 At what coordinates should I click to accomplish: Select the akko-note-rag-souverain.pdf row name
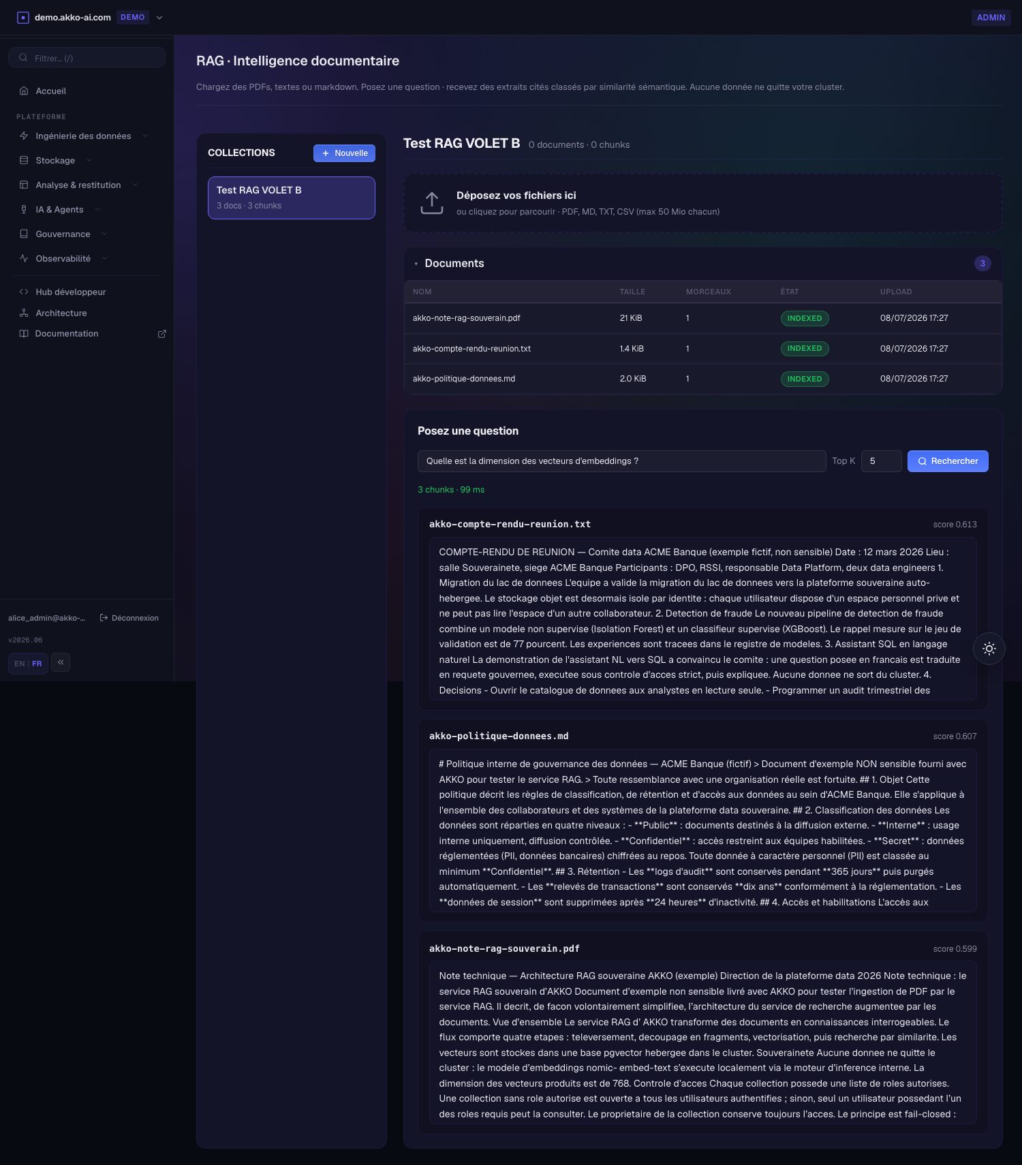(467, 318)
